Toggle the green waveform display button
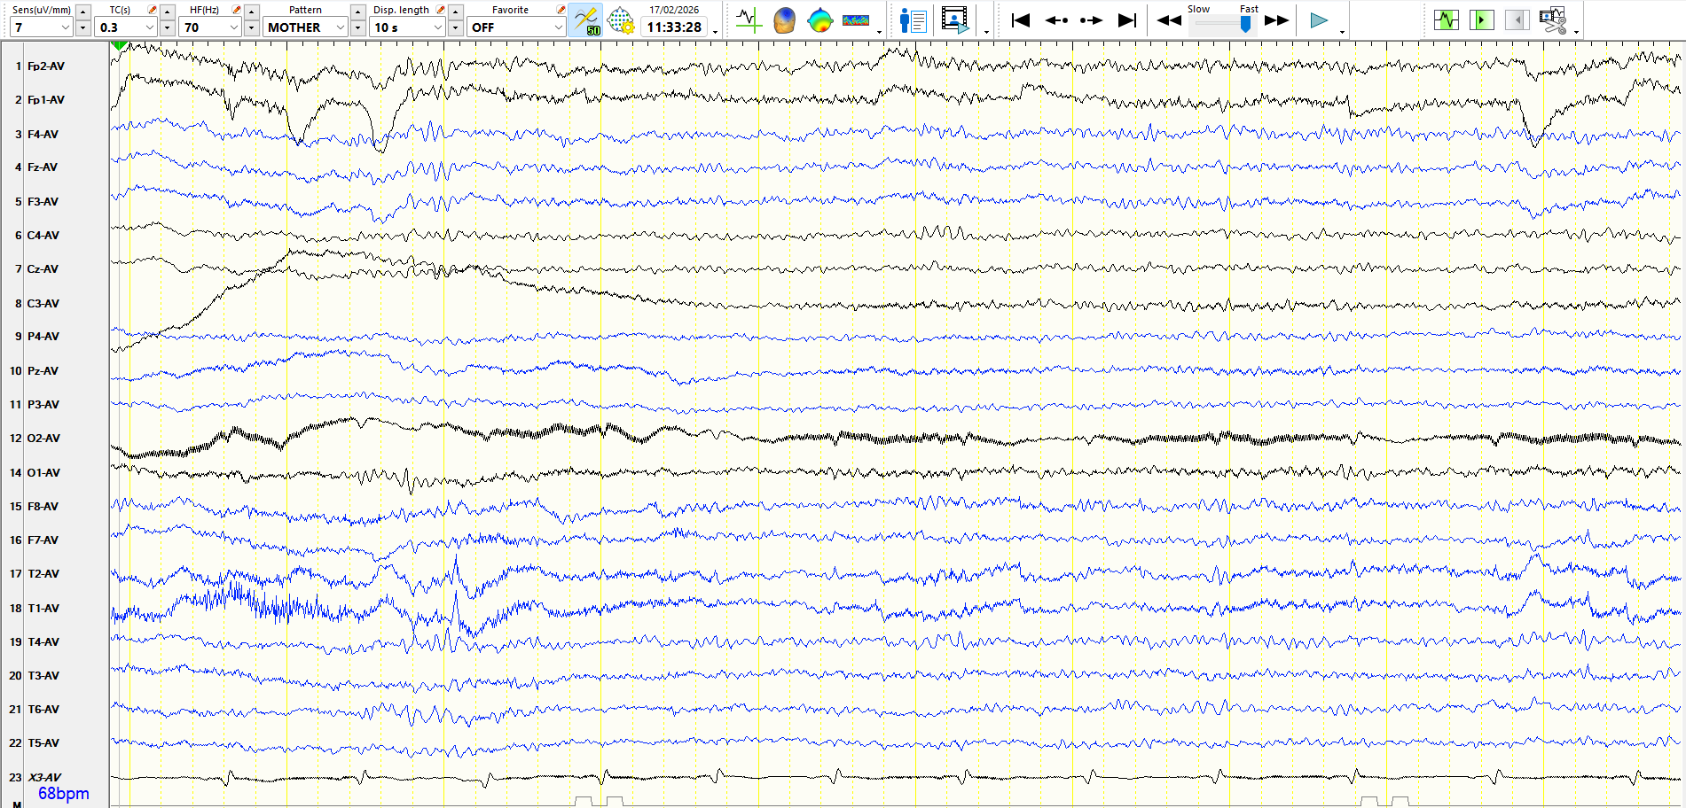Image resolution: width=1686 pixels, height=808 pixels. [1447, 19]
